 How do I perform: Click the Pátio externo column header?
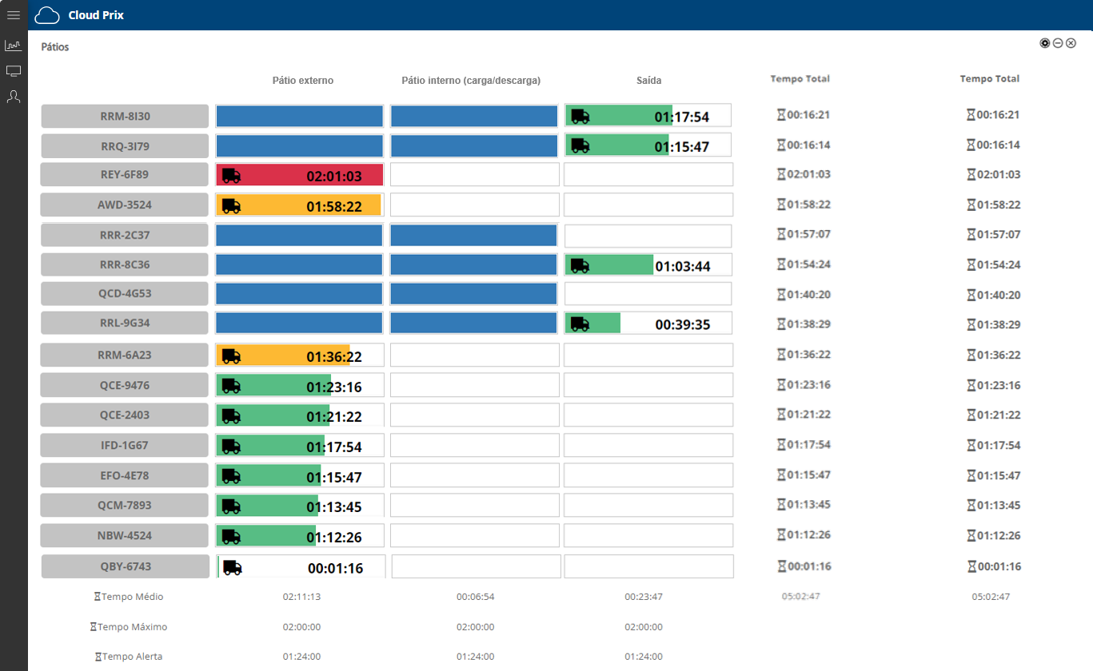pos(302,81)
